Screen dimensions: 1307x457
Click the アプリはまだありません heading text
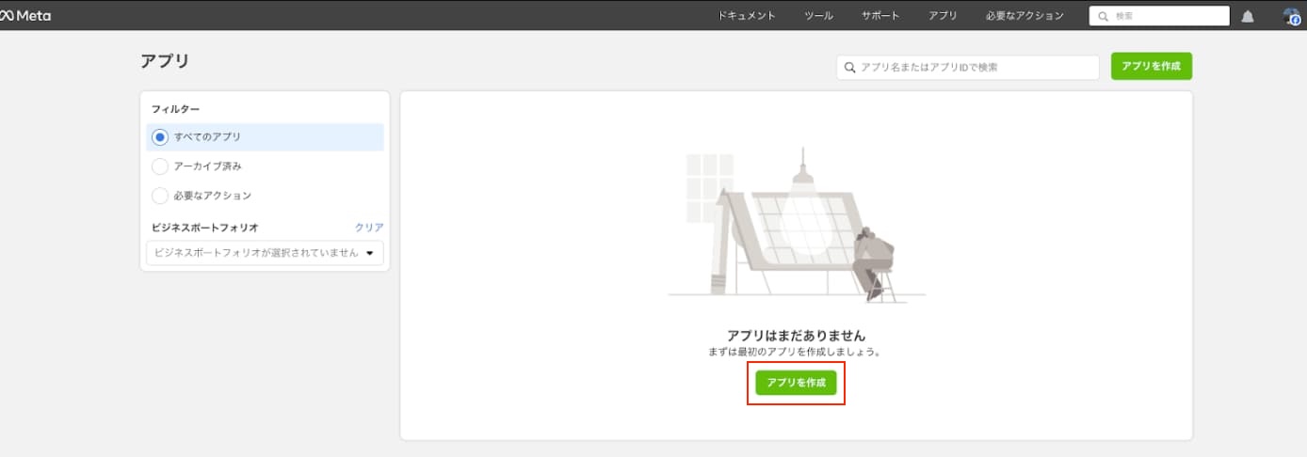(x=796, y=336)
